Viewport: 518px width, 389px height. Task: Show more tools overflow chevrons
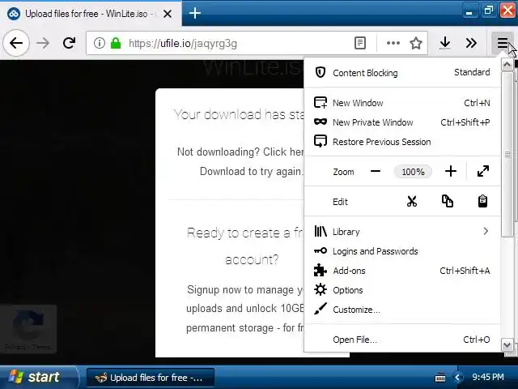471,43
